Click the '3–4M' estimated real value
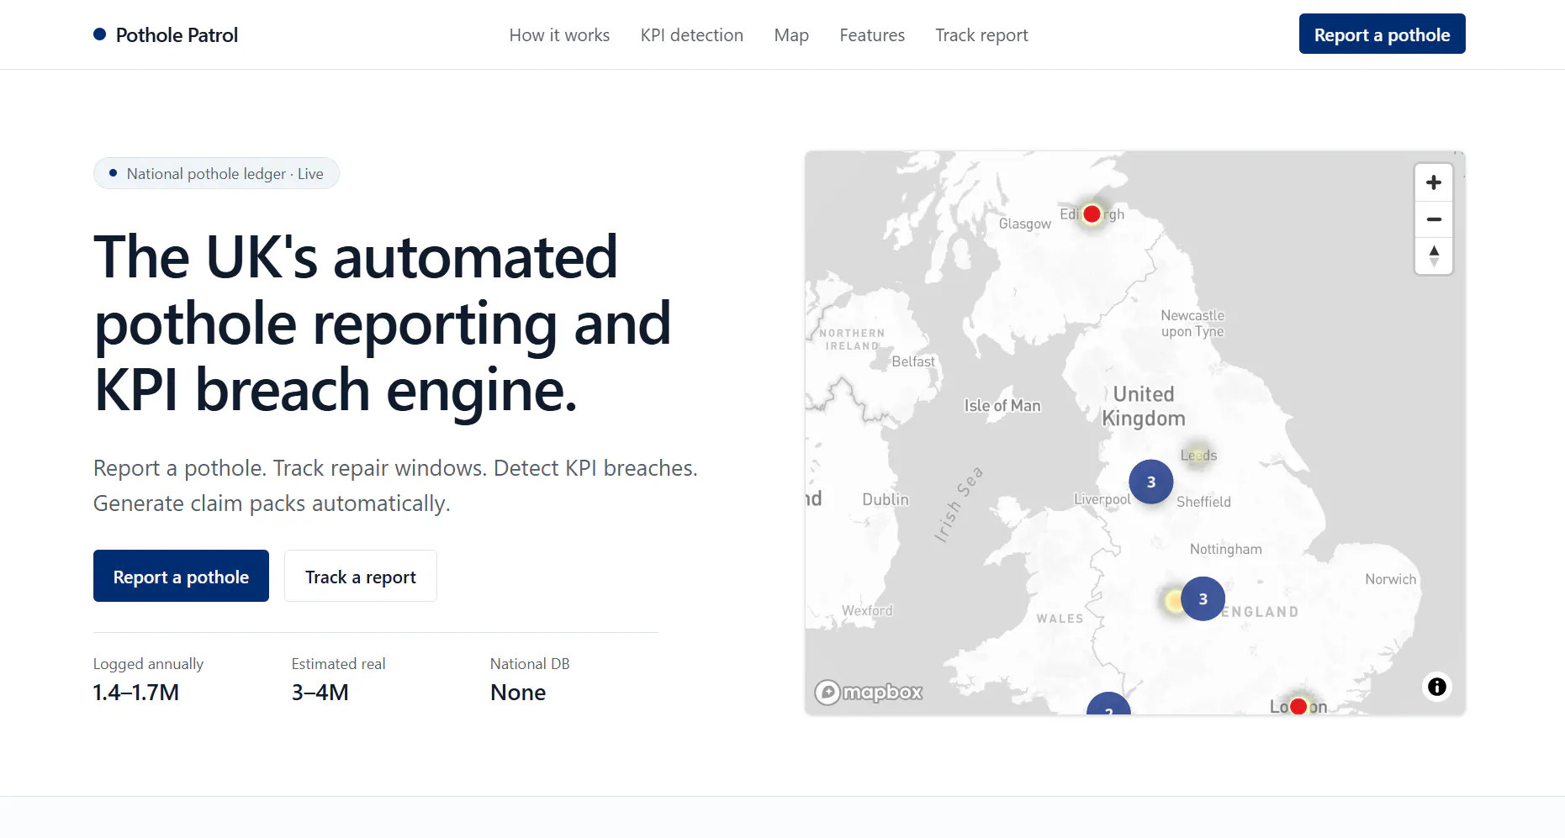 [320, 693]
